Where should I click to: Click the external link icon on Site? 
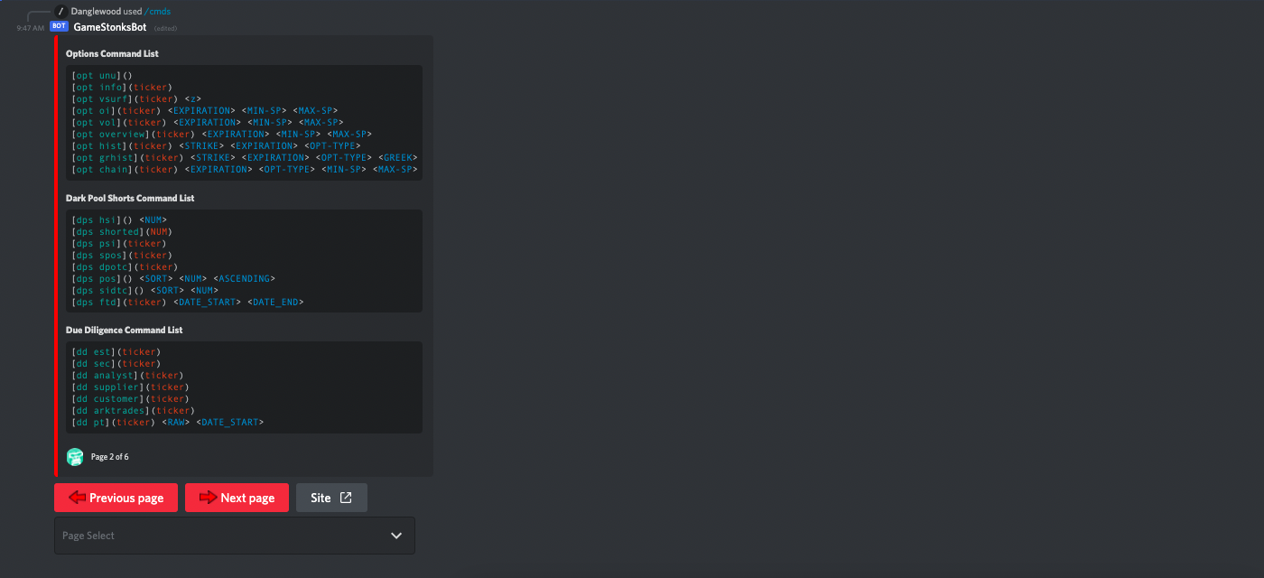point(346,498)
